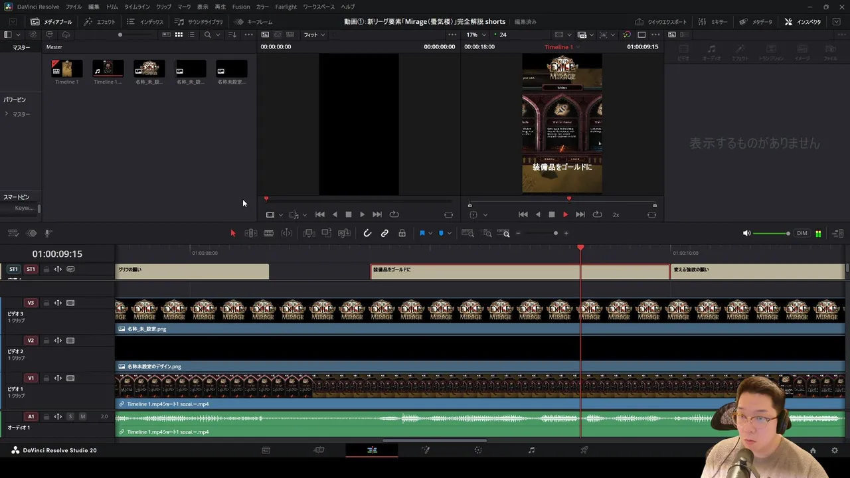This screenshot has height=478, width=850.
Task: Open the フィット zoom dropdown
Action: [x=314, y=35]
